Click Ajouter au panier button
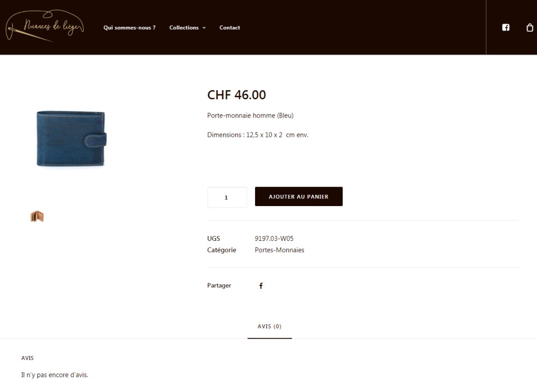This screenshot has width=537, height=389. pos(299,196)
